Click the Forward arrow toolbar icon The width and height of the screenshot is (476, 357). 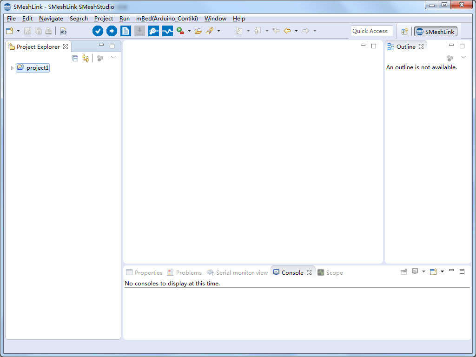click(306, 31)
